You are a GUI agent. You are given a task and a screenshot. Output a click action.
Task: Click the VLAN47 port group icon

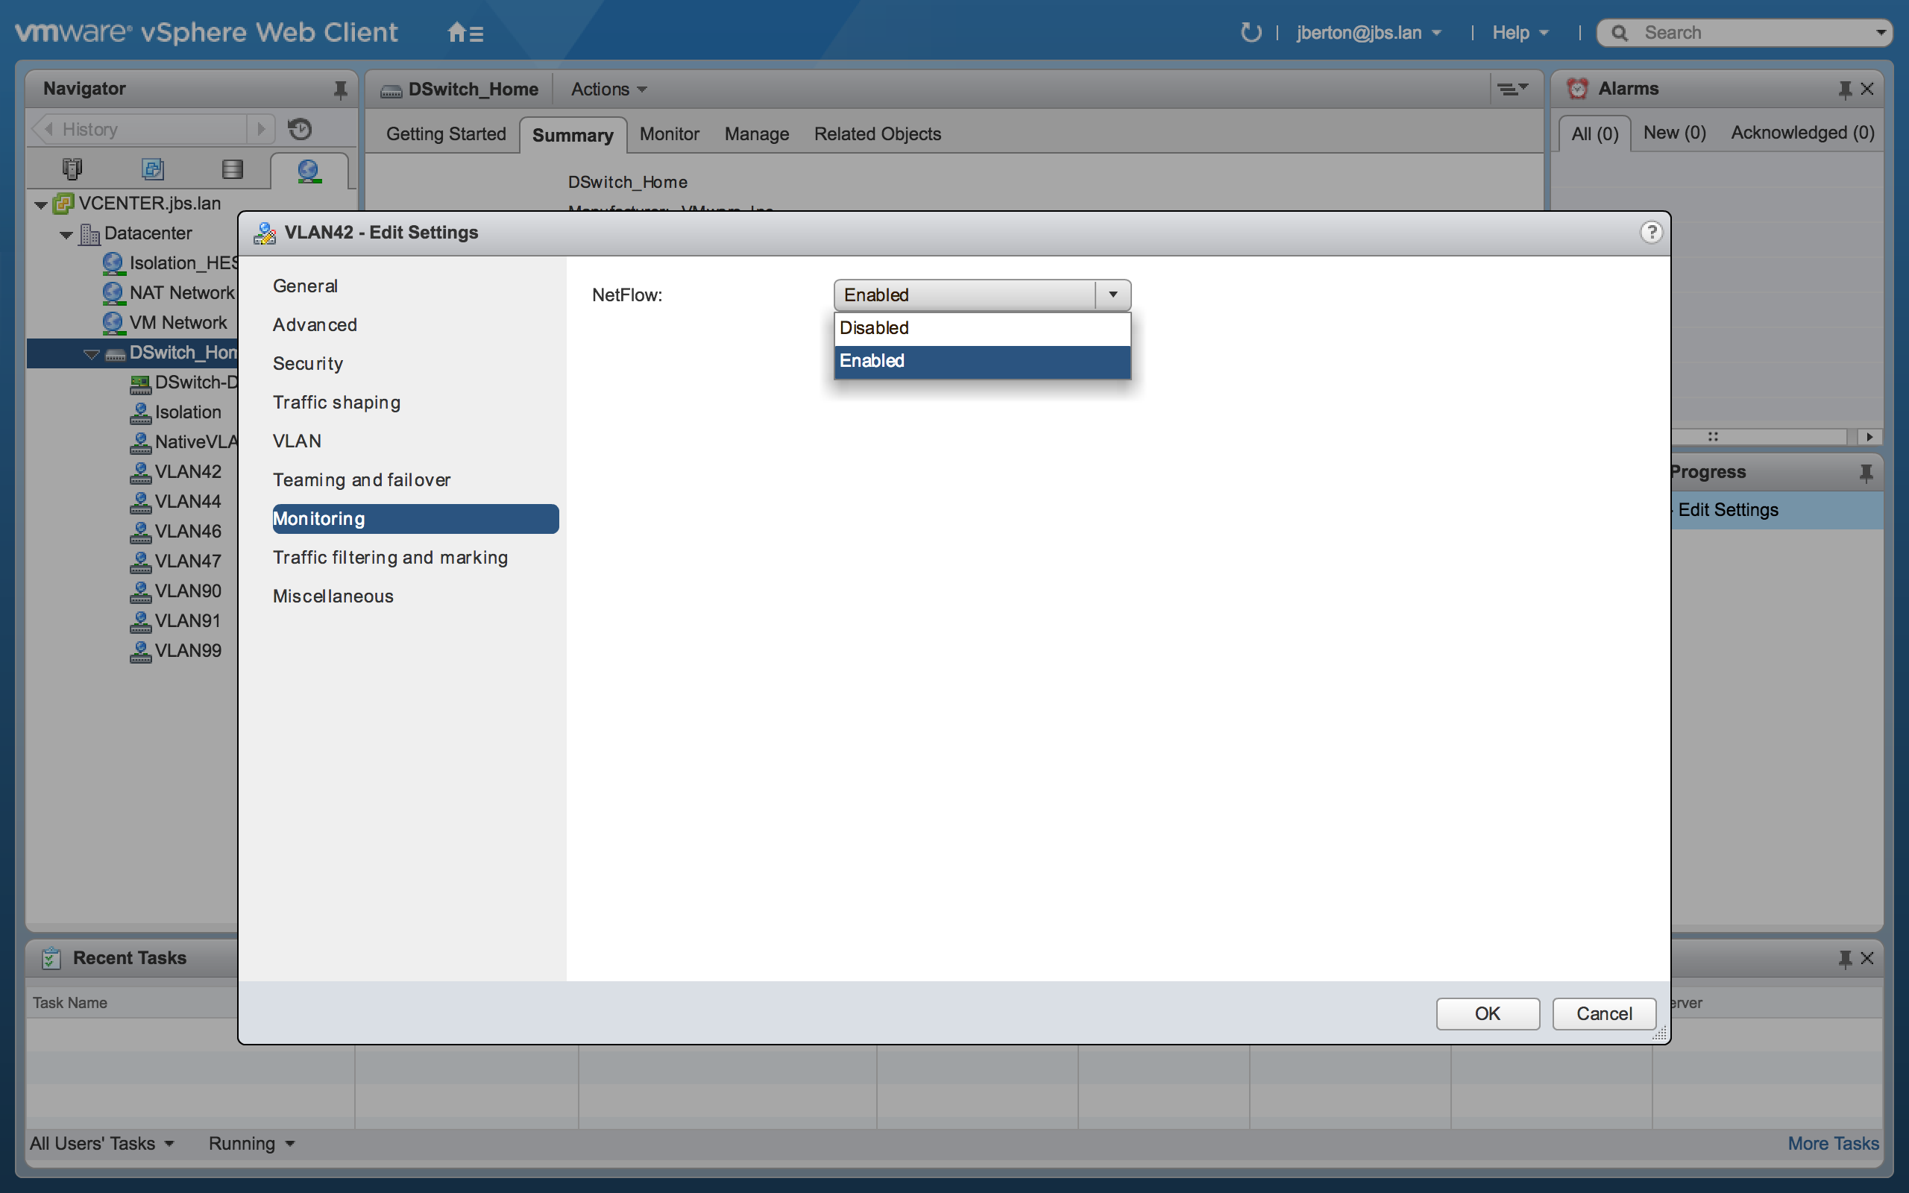[x=140, y=561]
